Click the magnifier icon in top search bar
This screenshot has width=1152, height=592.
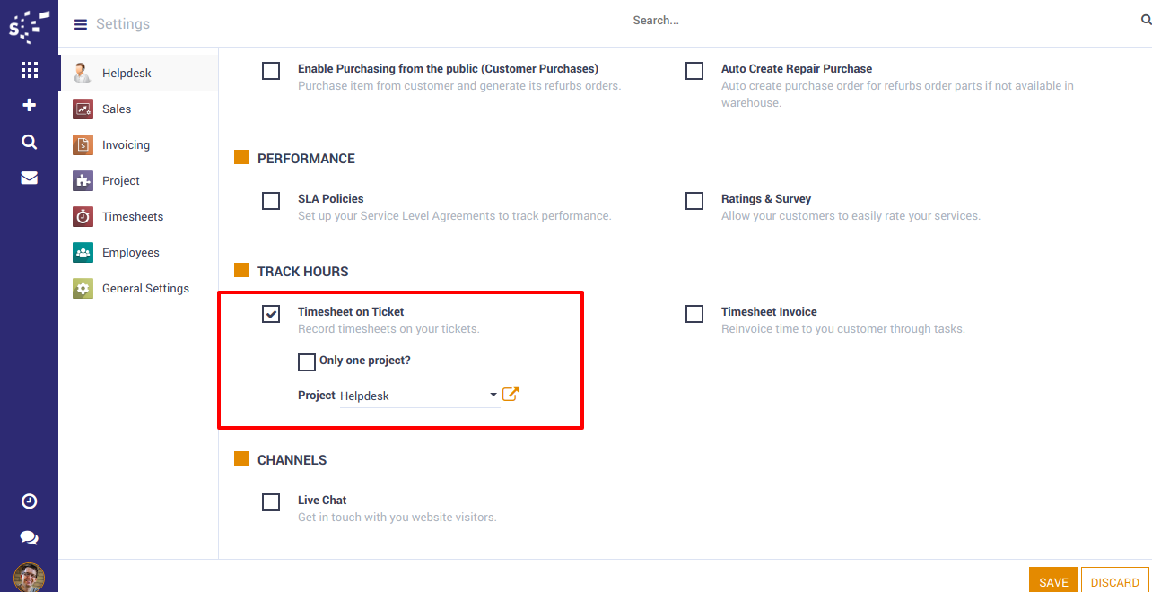coord(1146,20)
